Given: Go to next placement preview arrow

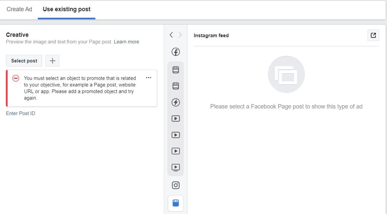Looking at the screenshot, I should click(180, 35).
